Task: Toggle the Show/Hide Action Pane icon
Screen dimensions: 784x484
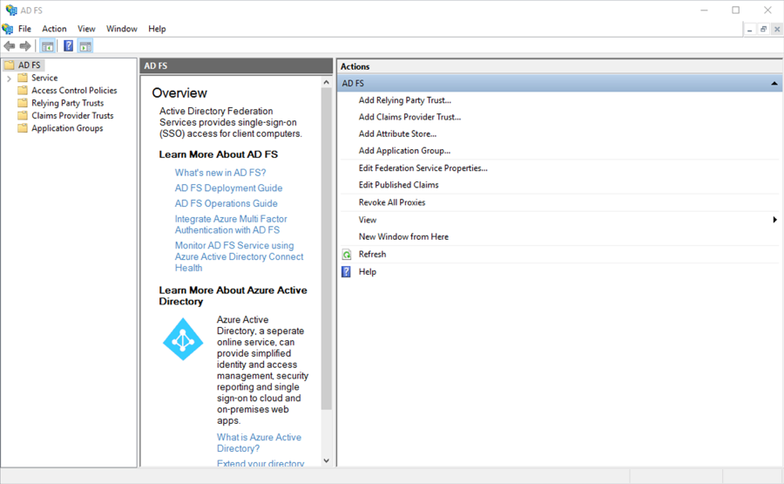Action: [85, 46]
